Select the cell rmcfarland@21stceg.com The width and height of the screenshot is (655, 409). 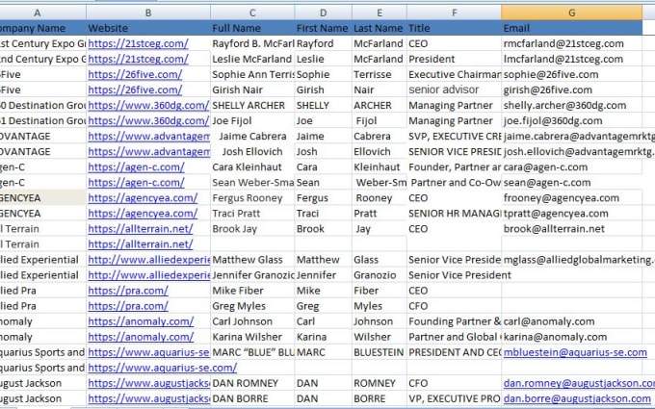click(x=571, y=43)
